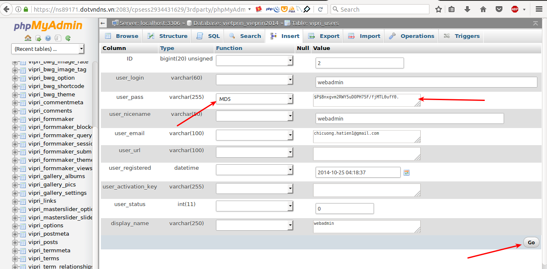Open phpMyAdmin Home icon in sidebar
The height and width of the screenshot is (269, 547).
click(28, 38)
